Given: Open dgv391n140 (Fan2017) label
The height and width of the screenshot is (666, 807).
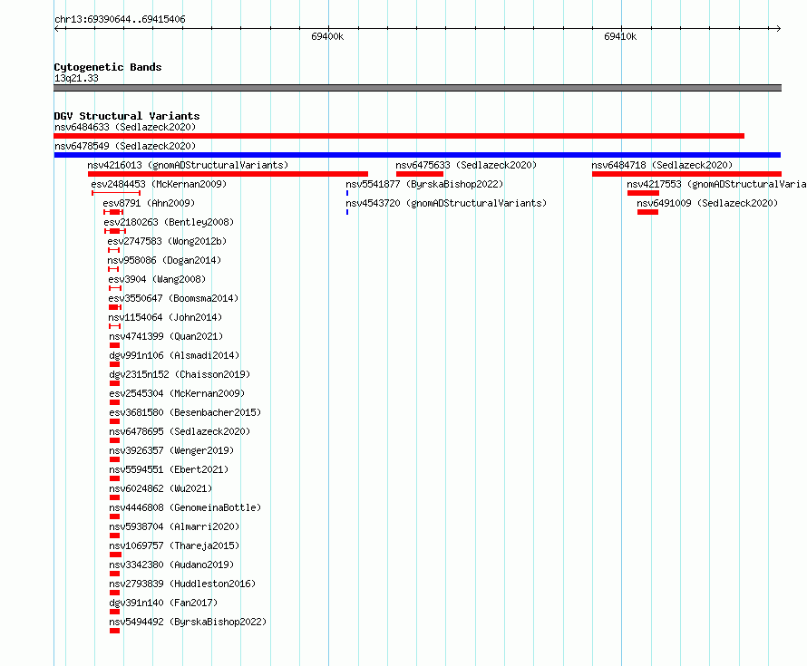Looking at the screenshot, I should [163, 603].
